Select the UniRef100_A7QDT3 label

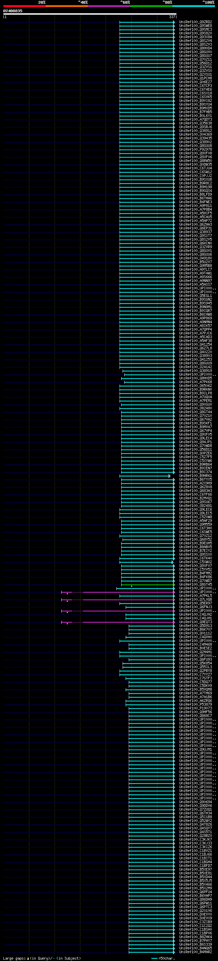click(195, 120)
